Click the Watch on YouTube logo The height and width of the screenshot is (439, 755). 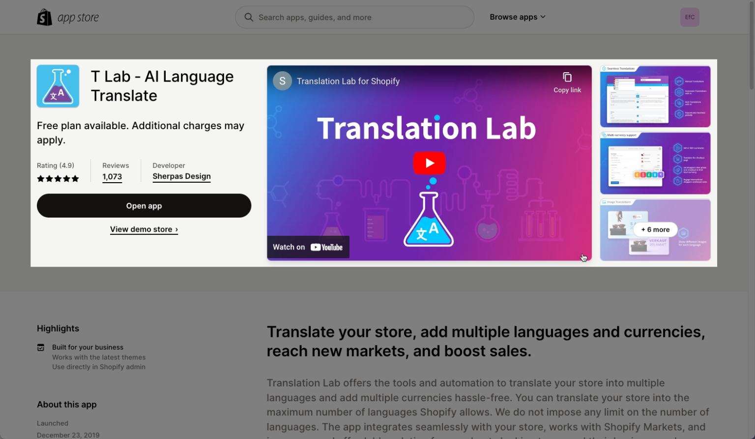308,247
